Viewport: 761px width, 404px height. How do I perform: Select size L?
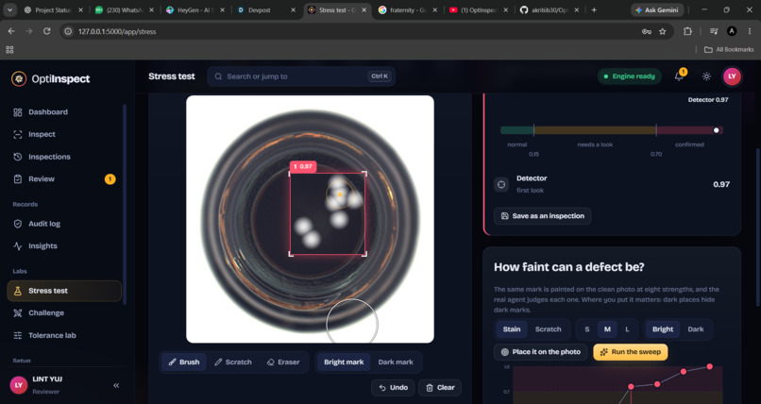tap(627, 328)
